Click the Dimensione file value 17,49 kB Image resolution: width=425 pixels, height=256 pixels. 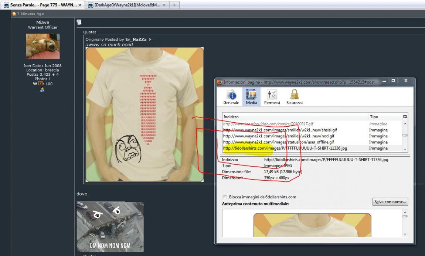(283, 172)
